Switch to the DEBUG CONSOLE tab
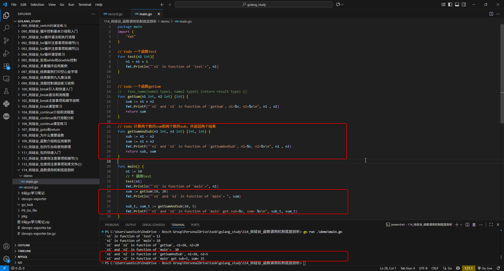Viewport: 504px width, 271px height. (154, 225)
